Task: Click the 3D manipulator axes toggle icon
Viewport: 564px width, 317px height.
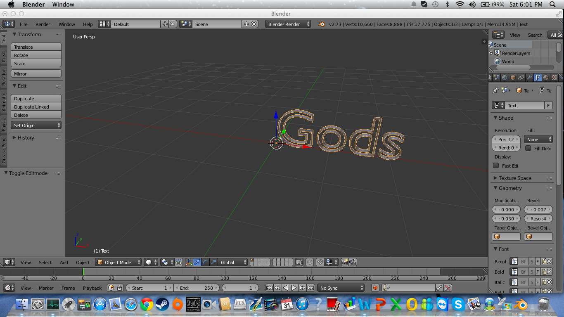Action: point(189,262)
